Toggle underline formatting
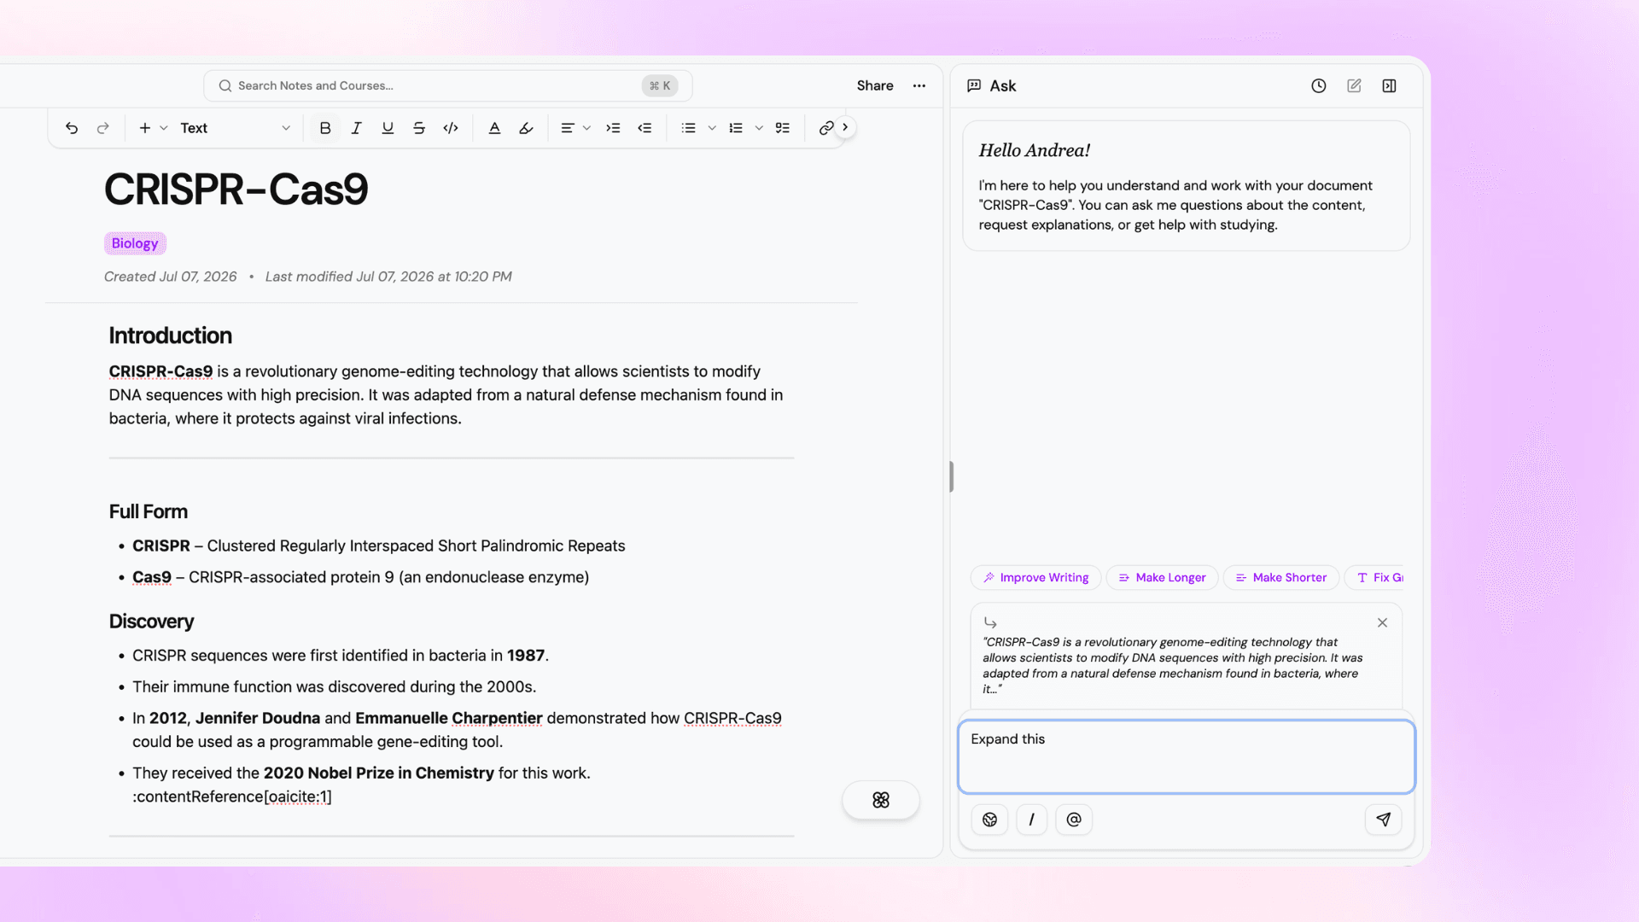 point(388,128)
